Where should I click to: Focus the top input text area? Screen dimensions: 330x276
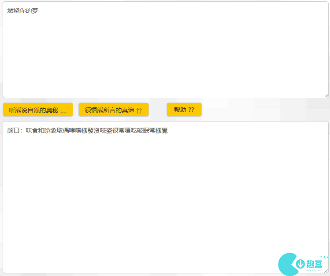[x=165, y=53]
